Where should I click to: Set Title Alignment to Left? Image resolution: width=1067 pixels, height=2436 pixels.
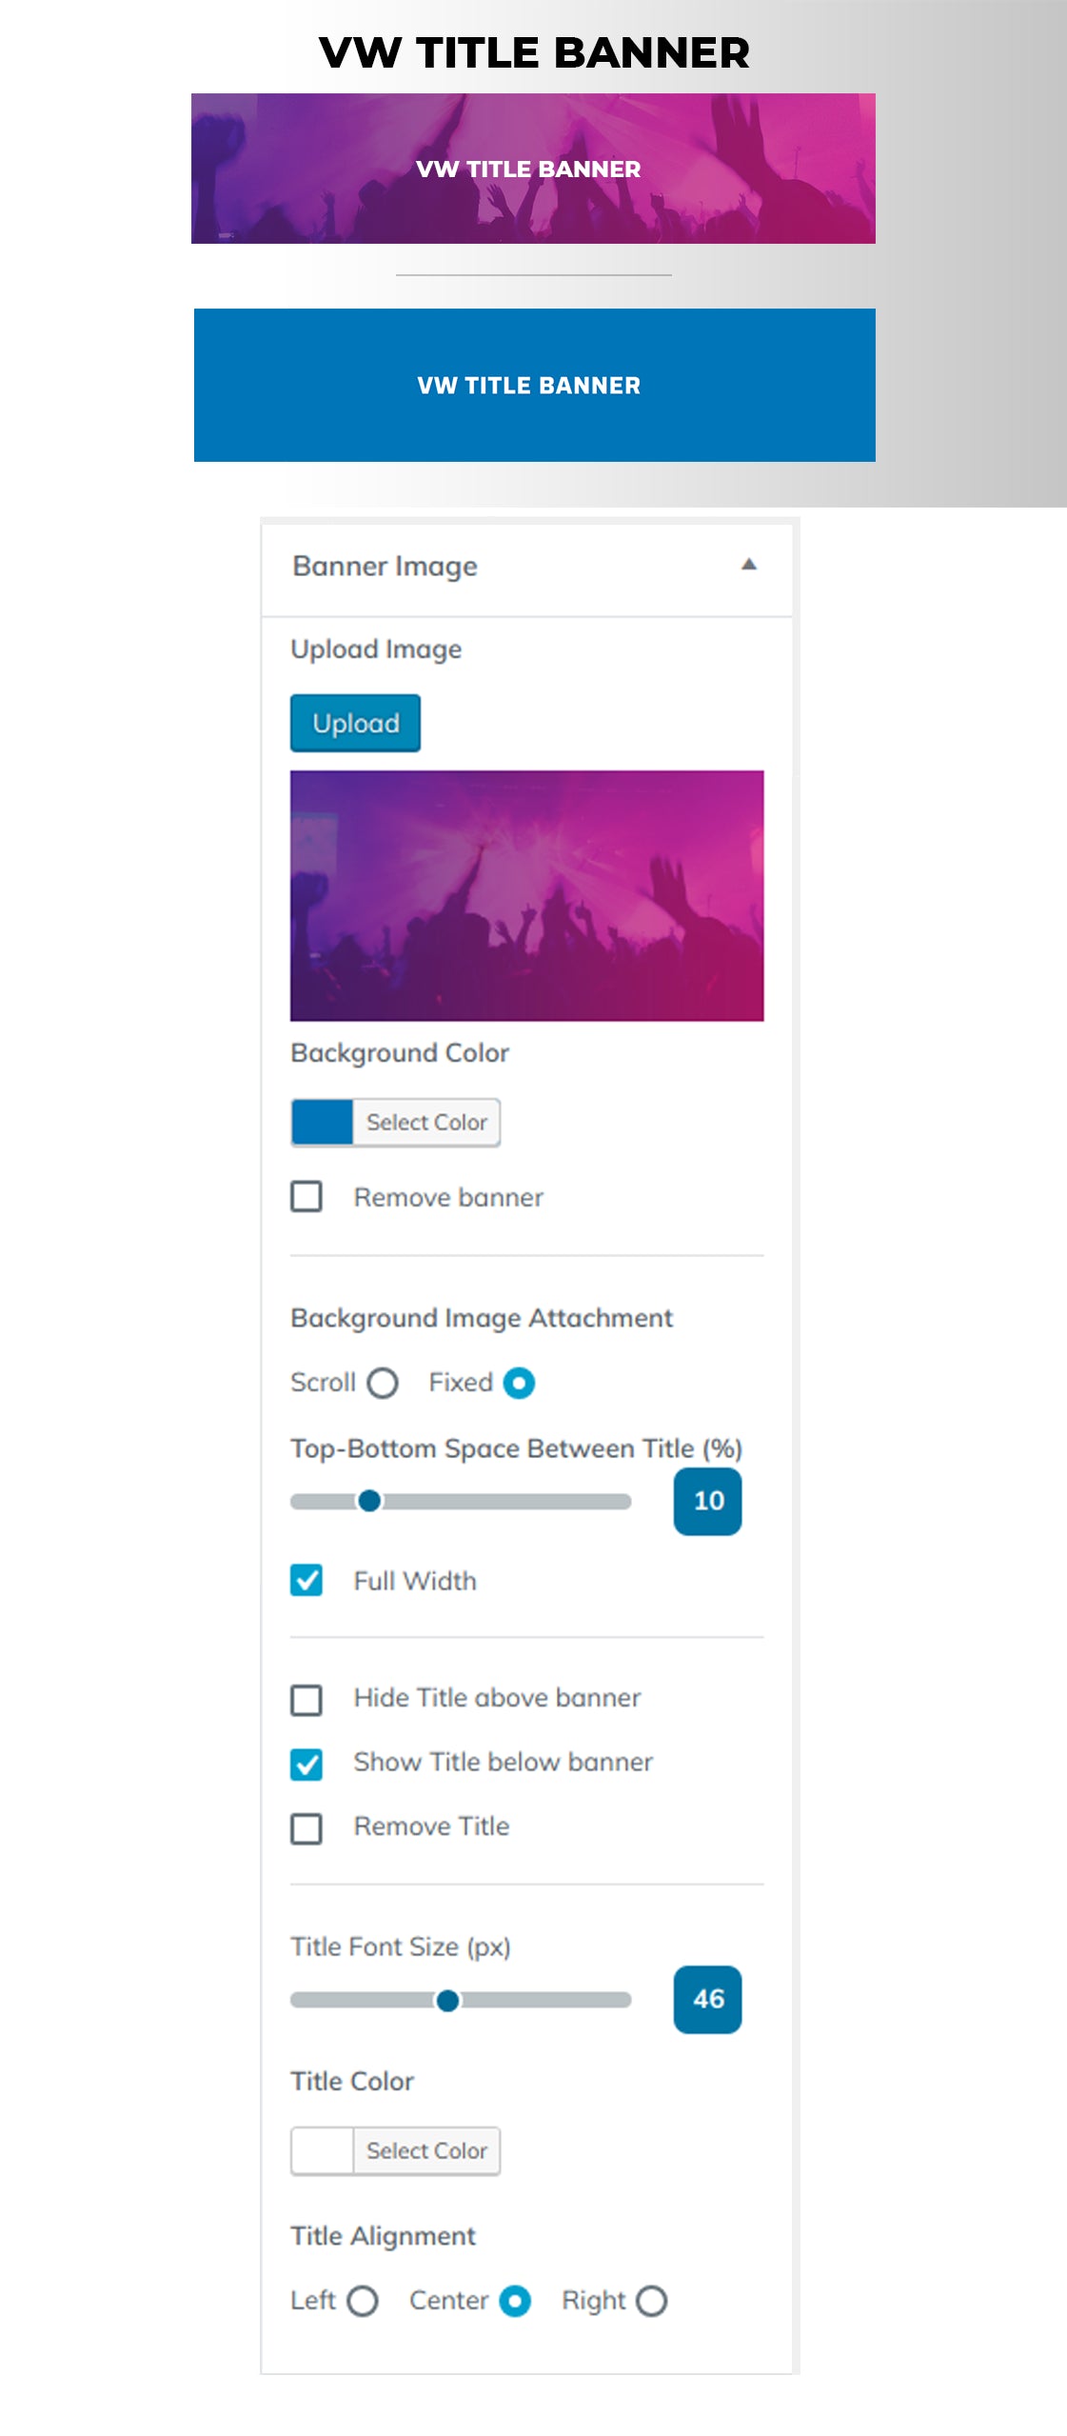point(363,2300)
